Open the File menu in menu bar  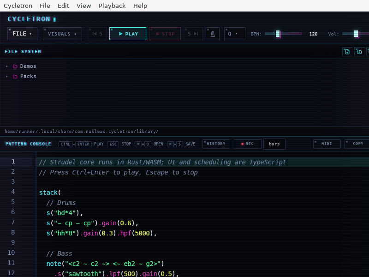[45, 6]
